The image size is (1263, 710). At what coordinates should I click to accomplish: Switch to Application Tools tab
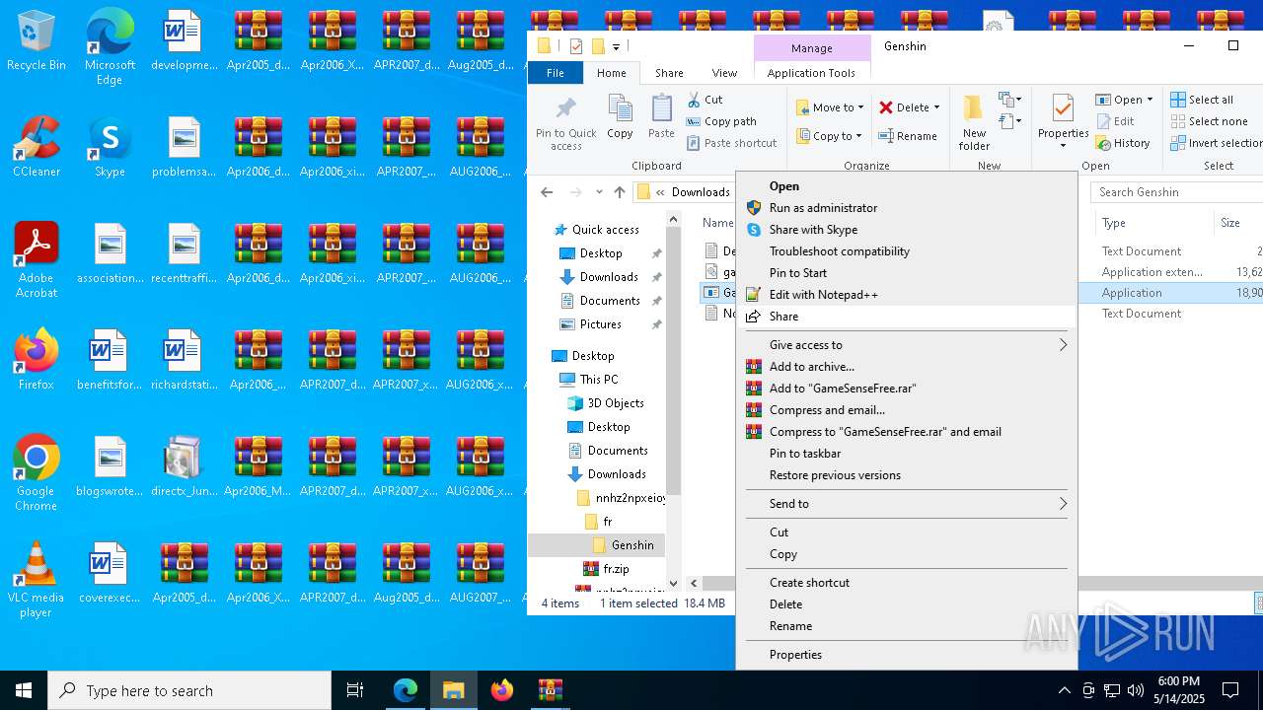tap(811, 73)
